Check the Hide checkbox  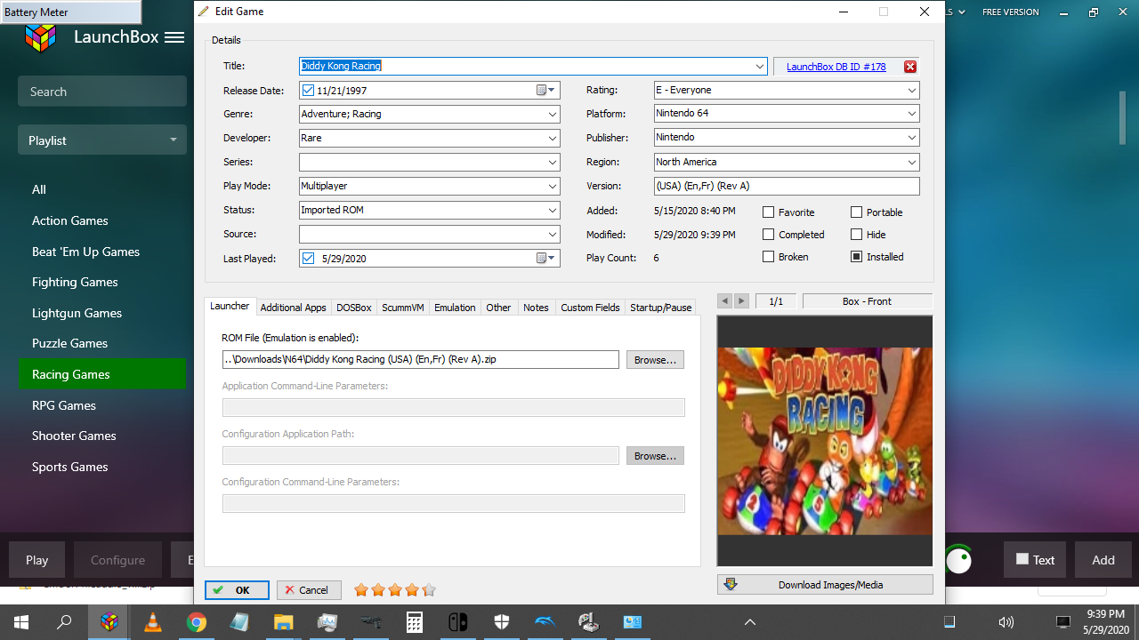tap(856, 235)
